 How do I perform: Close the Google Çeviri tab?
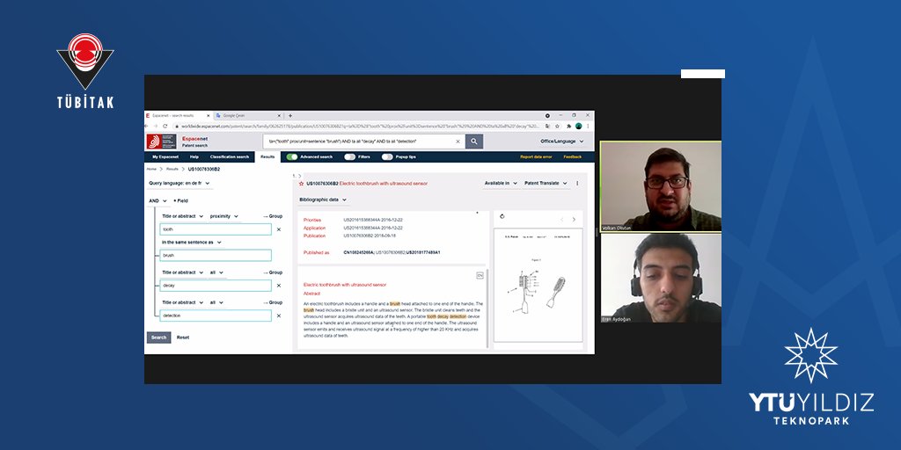[280, 115]
